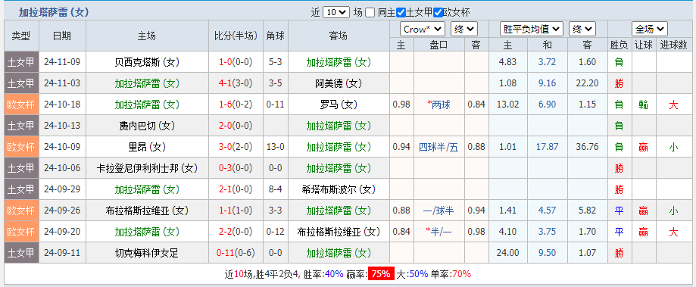Click the 40% 胜率 value in summary

pos(334,274)
